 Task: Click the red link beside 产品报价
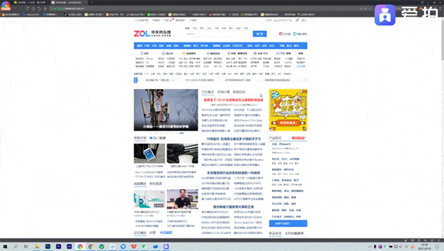tap(299, 138)
